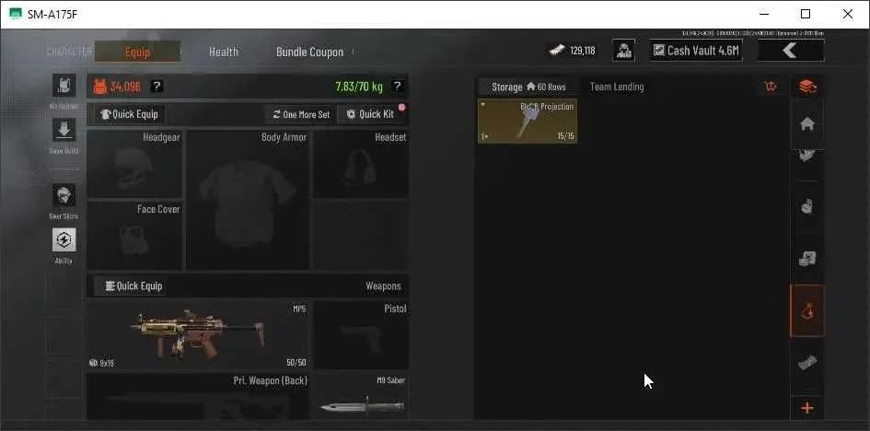This screenshot has width=870, height=431.
Task: Maximize the SM-A175F window
Action: tap(806, 14)
